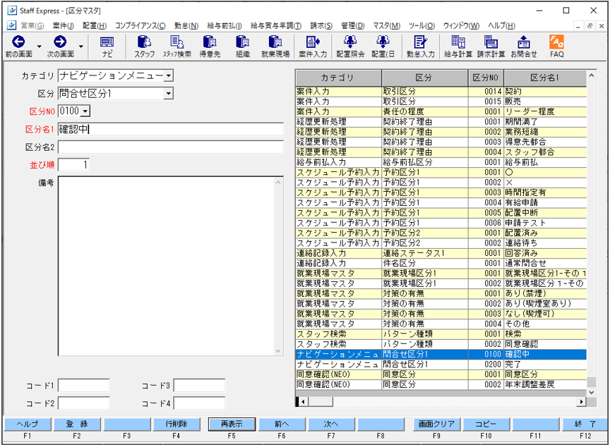Launch スタッフ検索 from the toolbar
610x447 pixels.
point(177,47)
